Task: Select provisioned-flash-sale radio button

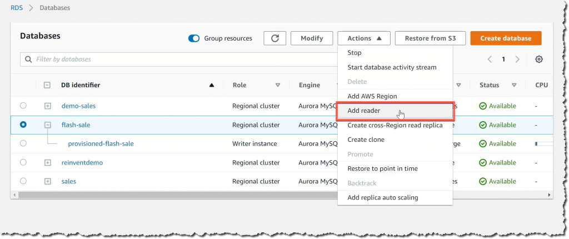Action: [23, 143]
